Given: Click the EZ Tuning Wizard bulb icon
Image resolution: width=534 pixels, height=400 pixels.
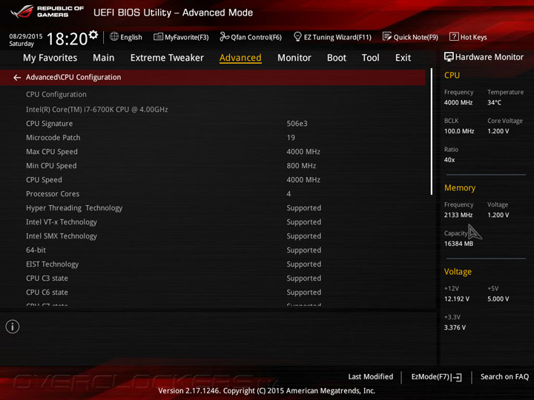Looking at the screenshot, I should (x=297, y=36).
